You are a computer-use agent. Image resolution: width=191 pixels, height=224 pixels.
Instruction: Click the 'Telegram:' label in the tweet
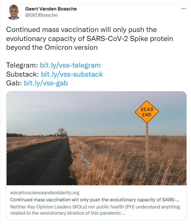click(x=22, y=65)
